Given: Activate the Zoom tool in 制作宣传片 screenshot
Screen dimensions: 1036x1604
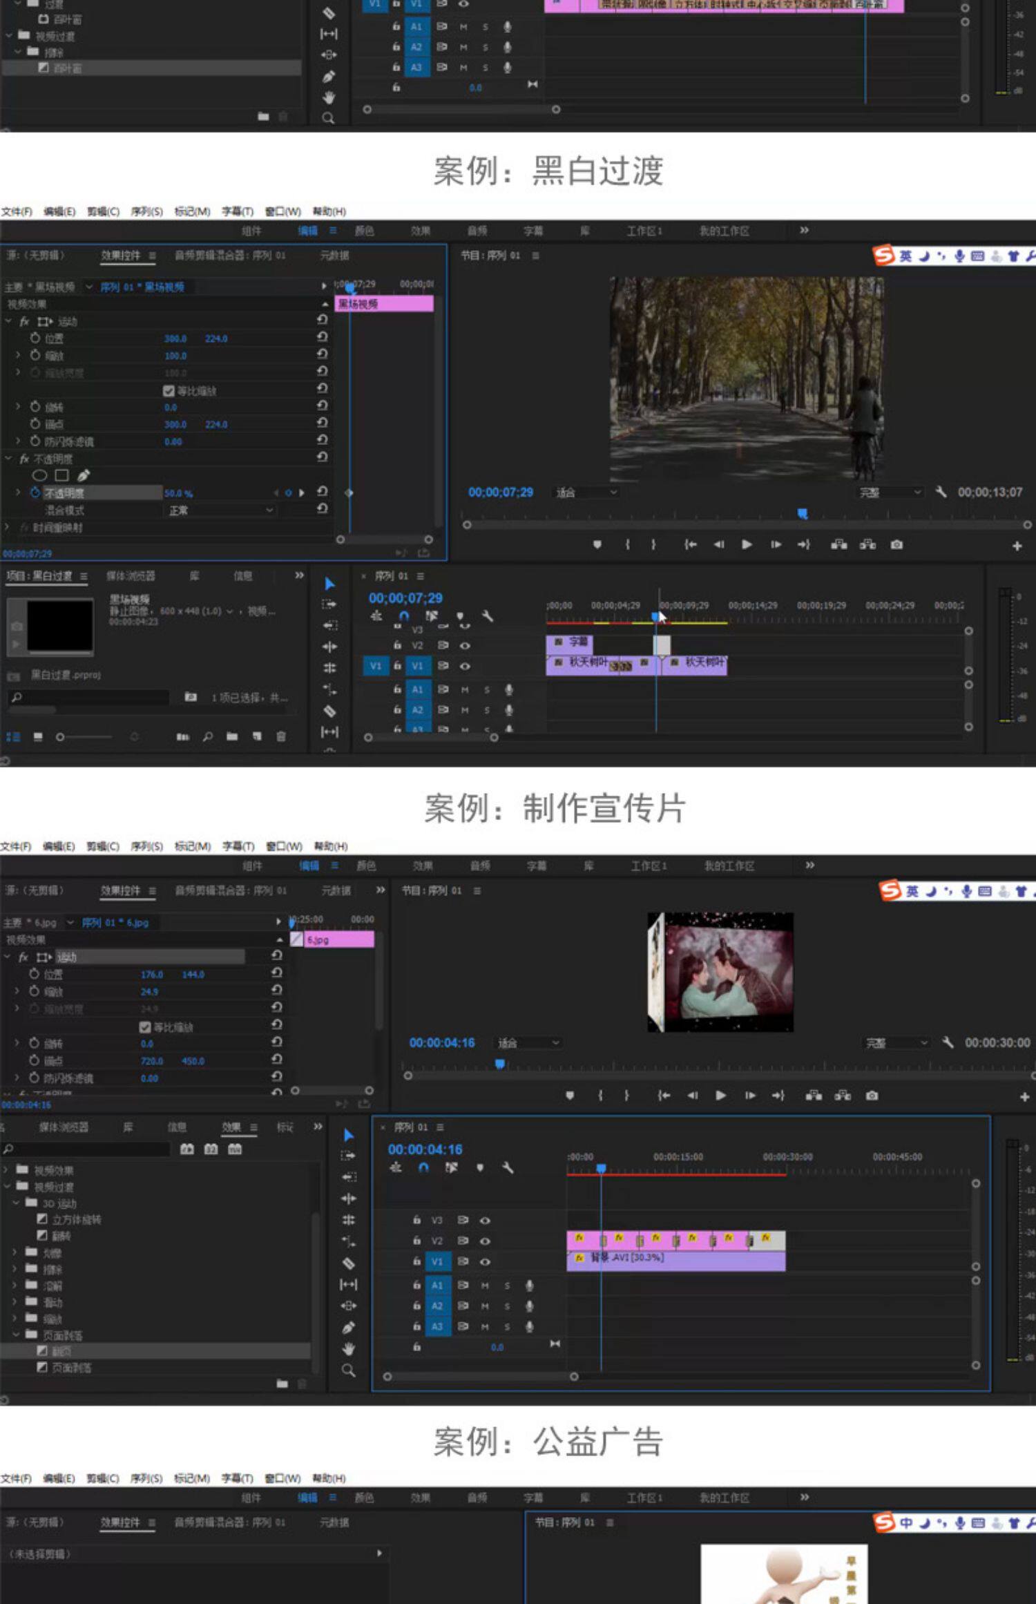Looking at the screenshot, I should pos(349,1371).
